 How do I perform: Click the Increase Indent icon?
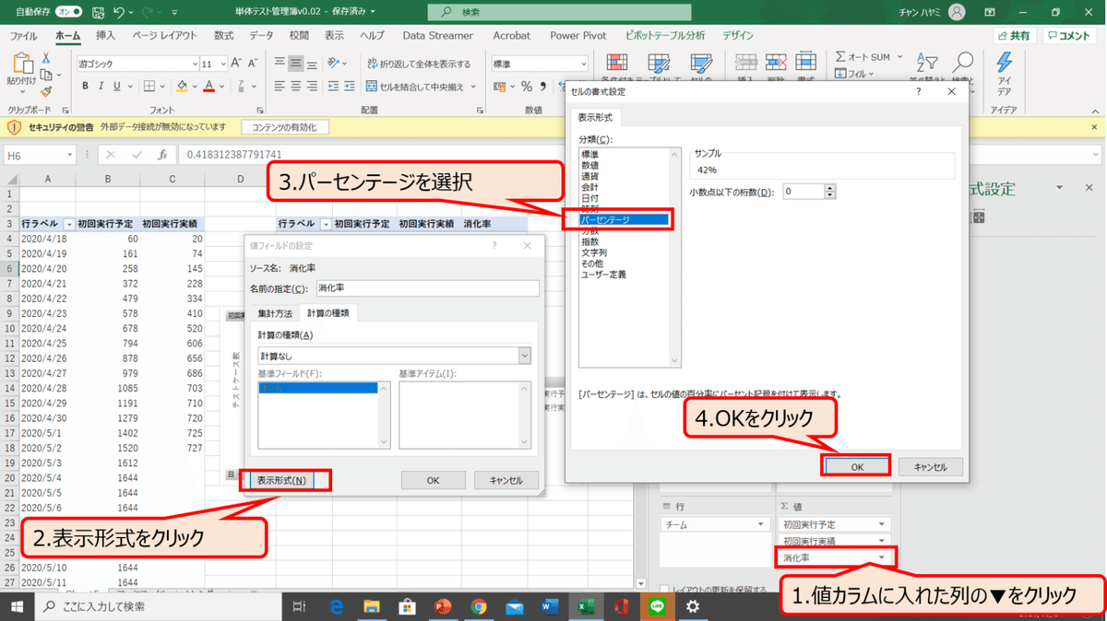(348, 87)
